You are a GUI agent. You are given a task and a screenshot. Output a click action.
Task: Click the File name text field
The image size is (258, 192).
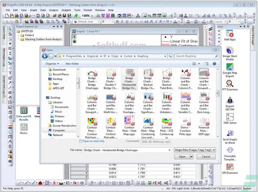(x=126, y=150)
